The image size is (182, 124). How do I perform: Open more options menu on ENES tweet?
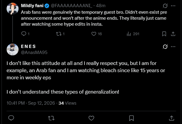coord(173,46)
